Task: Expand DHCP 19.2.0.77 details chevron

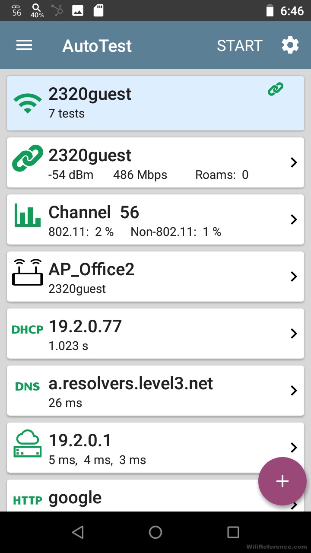Action: point(294,334)
